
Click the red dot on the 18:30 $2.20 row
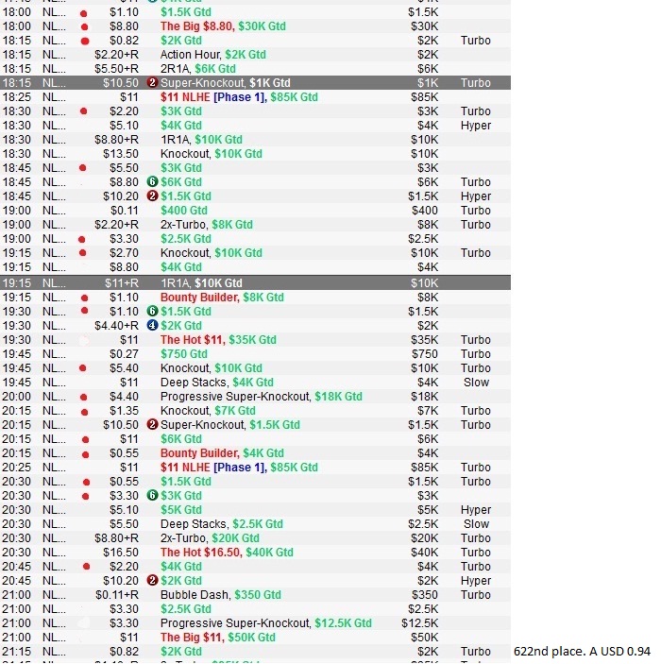click(x=84, y=111)
